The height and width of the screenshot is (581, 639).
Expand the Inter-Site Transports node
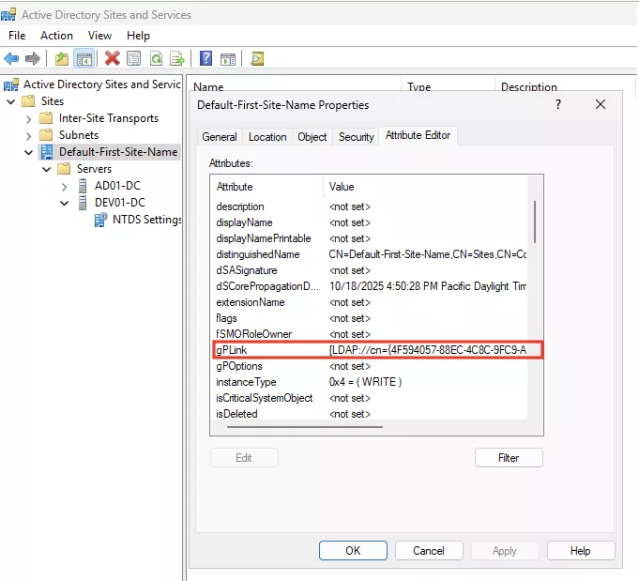28,118
